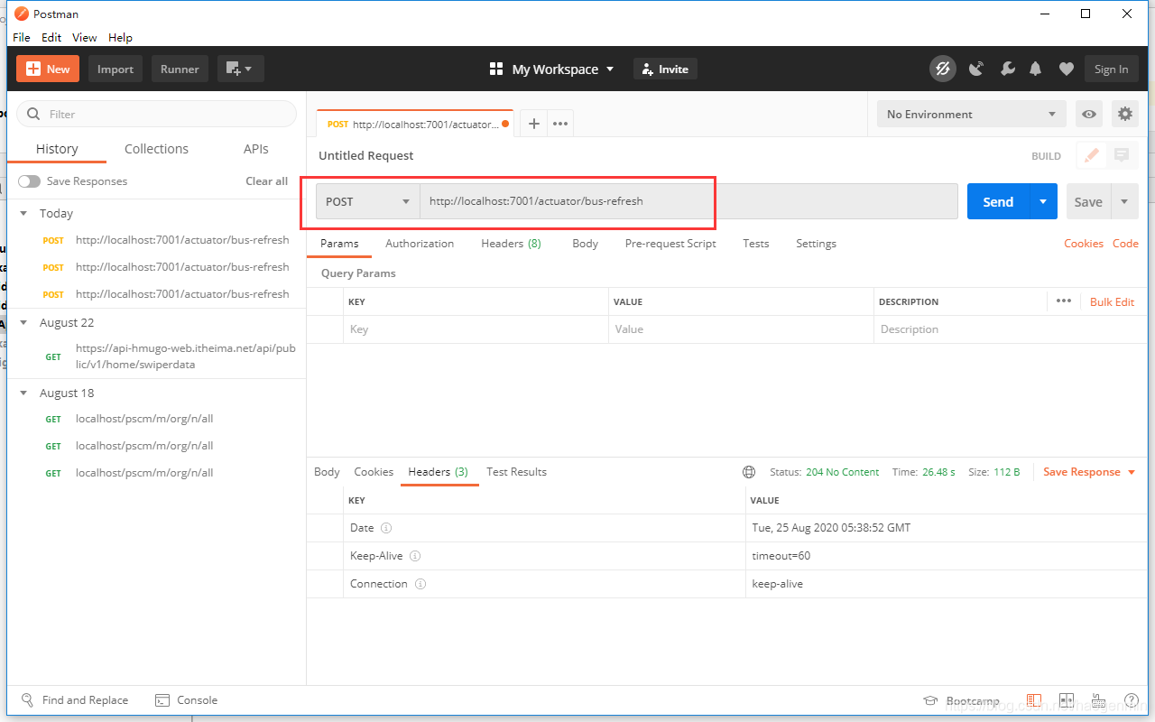The width and height of the screenshot is (1155, 722).
Task: Open the request Headers (8) tab
Action: click(x=511, y=244)
